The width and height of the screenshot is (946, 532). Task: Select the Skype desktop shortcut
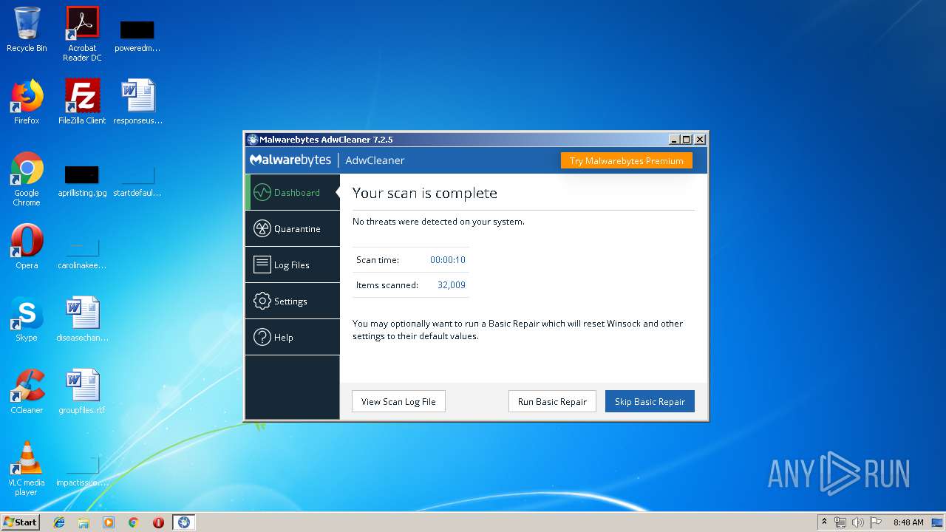(27, 319)
